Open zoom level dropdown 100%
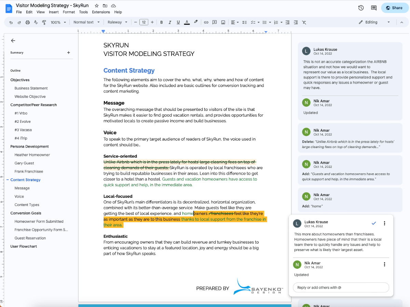The width and height of the screenshot is (410, 307). 58,22
